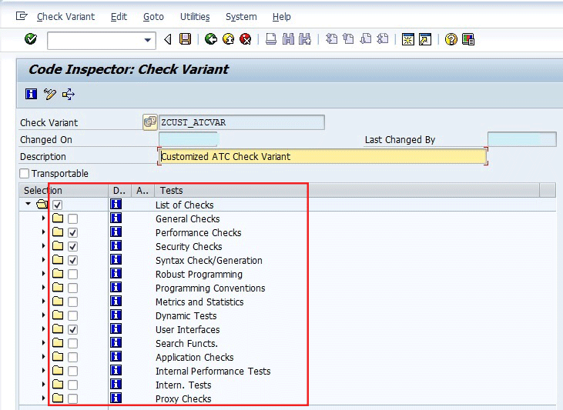Click the Tests column header
This screenshot has height=410, width=563.
pyautogui.click(x=347, y=190)
